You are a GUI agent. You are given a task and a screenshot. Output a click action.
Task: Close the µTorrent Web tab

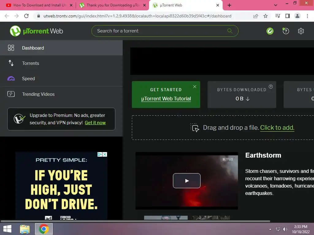coord(218,5)
